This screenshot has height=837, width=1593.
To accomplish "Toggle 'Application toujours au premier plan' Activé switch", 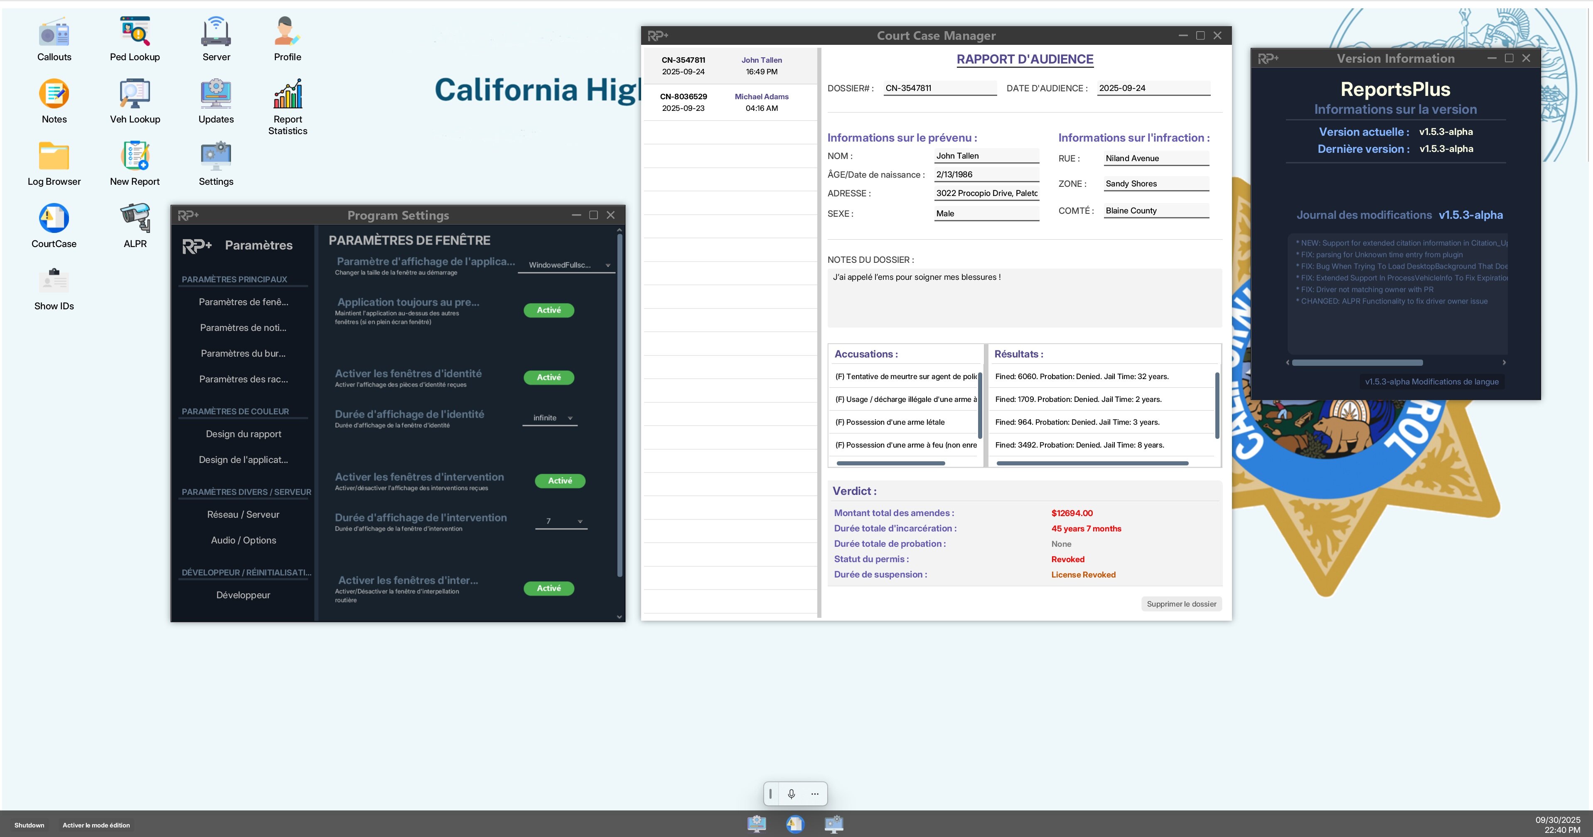I will click(548, 310).
